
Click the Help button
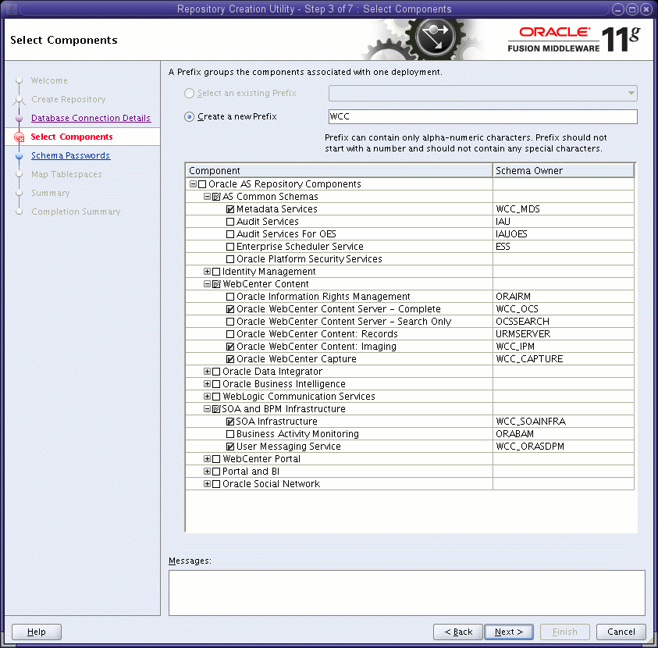37,632
